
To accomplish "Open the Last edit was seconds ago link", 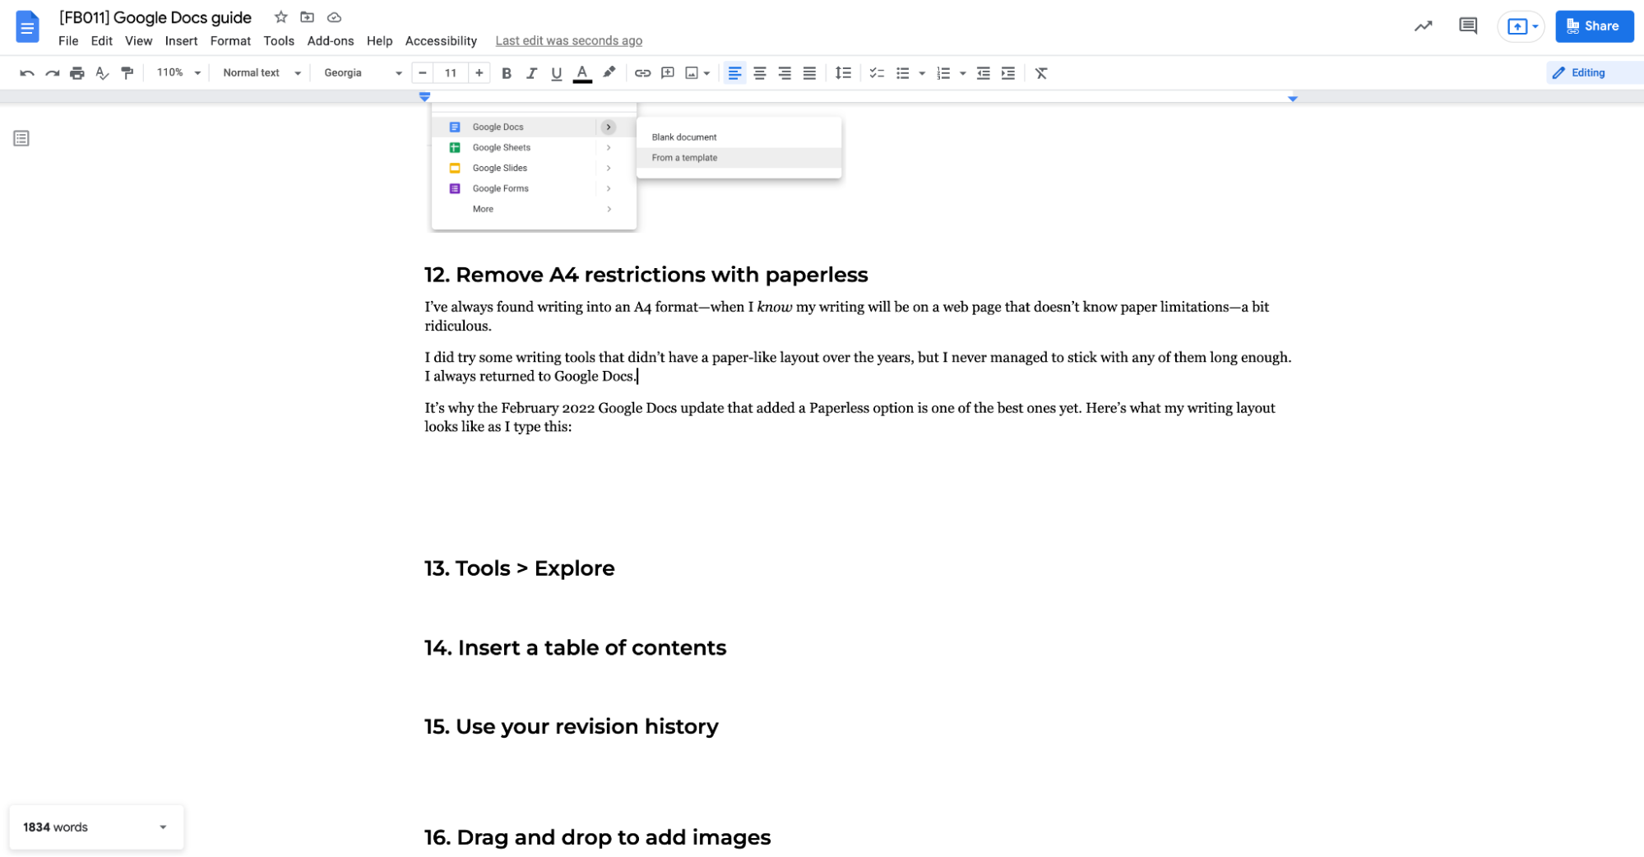I will [x=568, y=40].
